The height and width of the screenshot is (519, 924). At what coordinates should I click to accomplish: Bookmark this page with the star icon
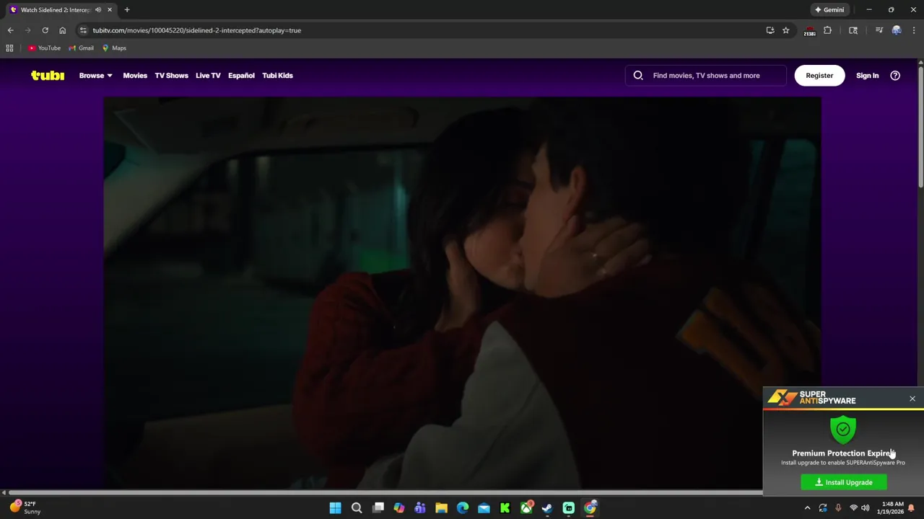point(785,30)
